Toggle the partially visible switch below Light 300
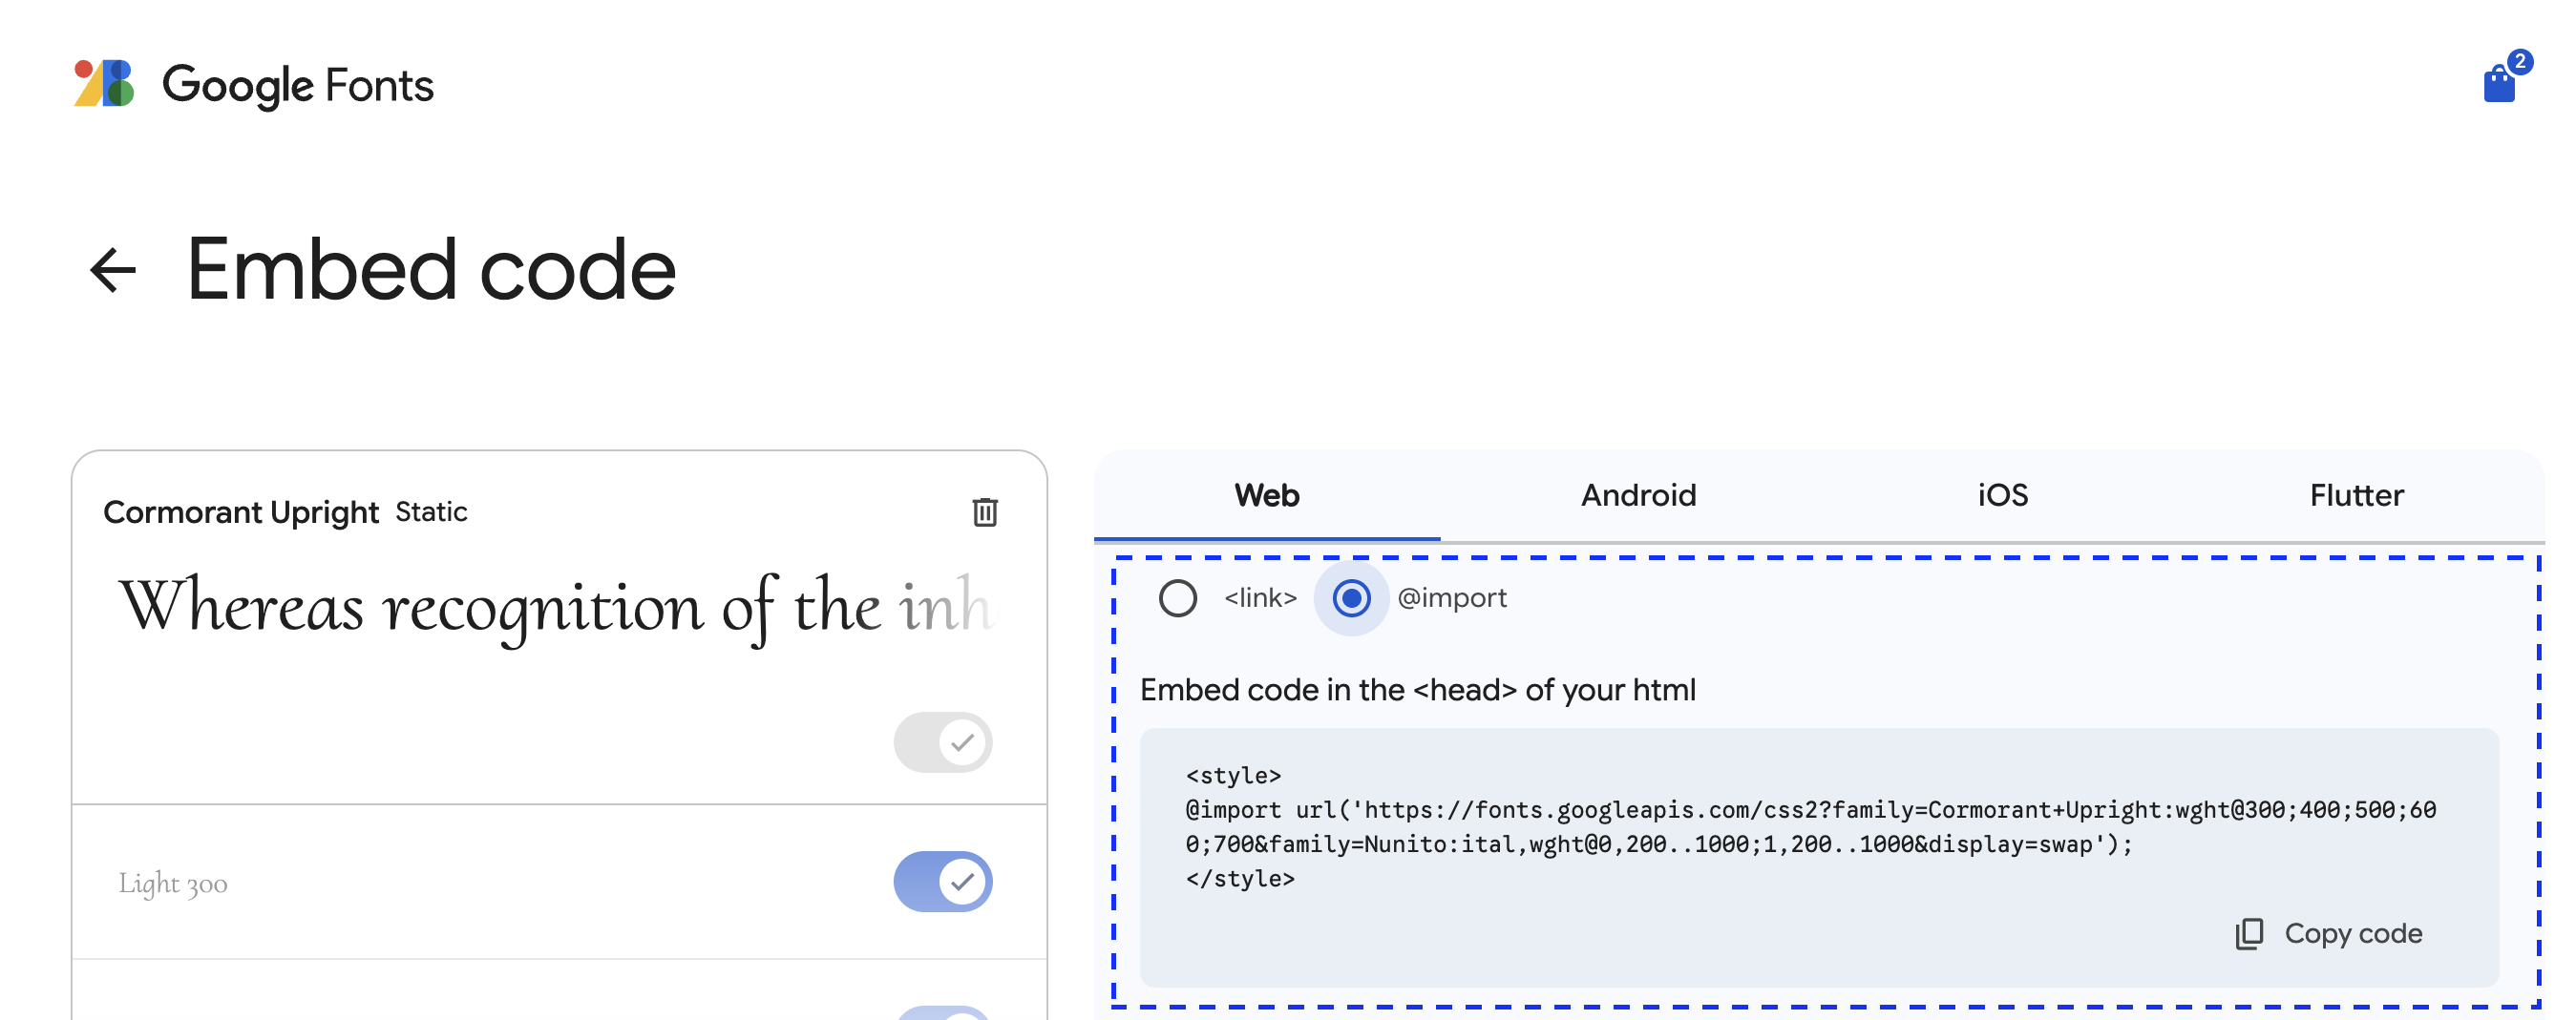The image size is (2576, 1020). pos(942,1012)
